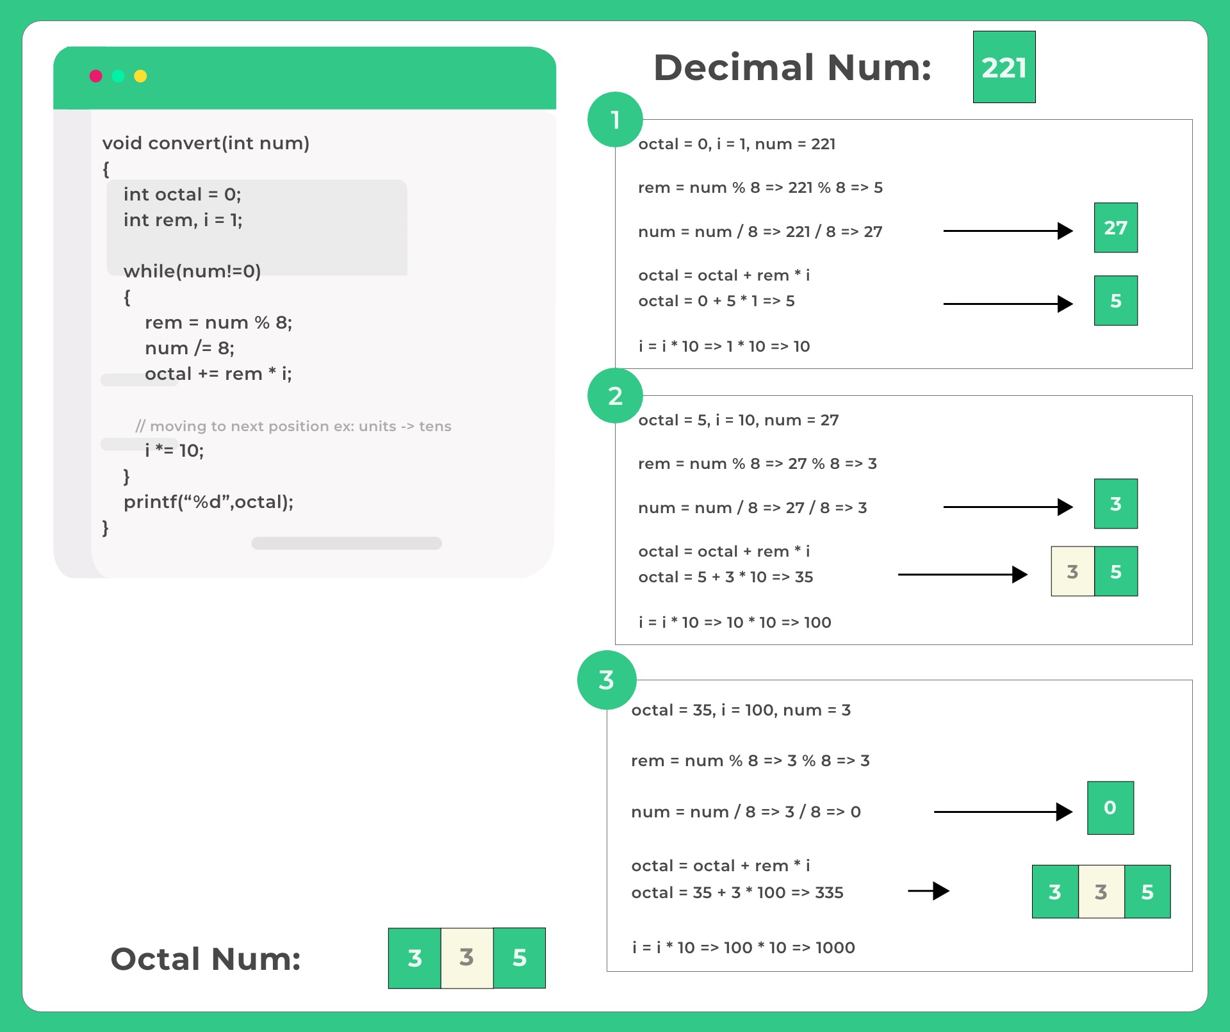Click the green traffic light dot
1230x1032 pixels.
pyautogui.click(x=118, y=76)
